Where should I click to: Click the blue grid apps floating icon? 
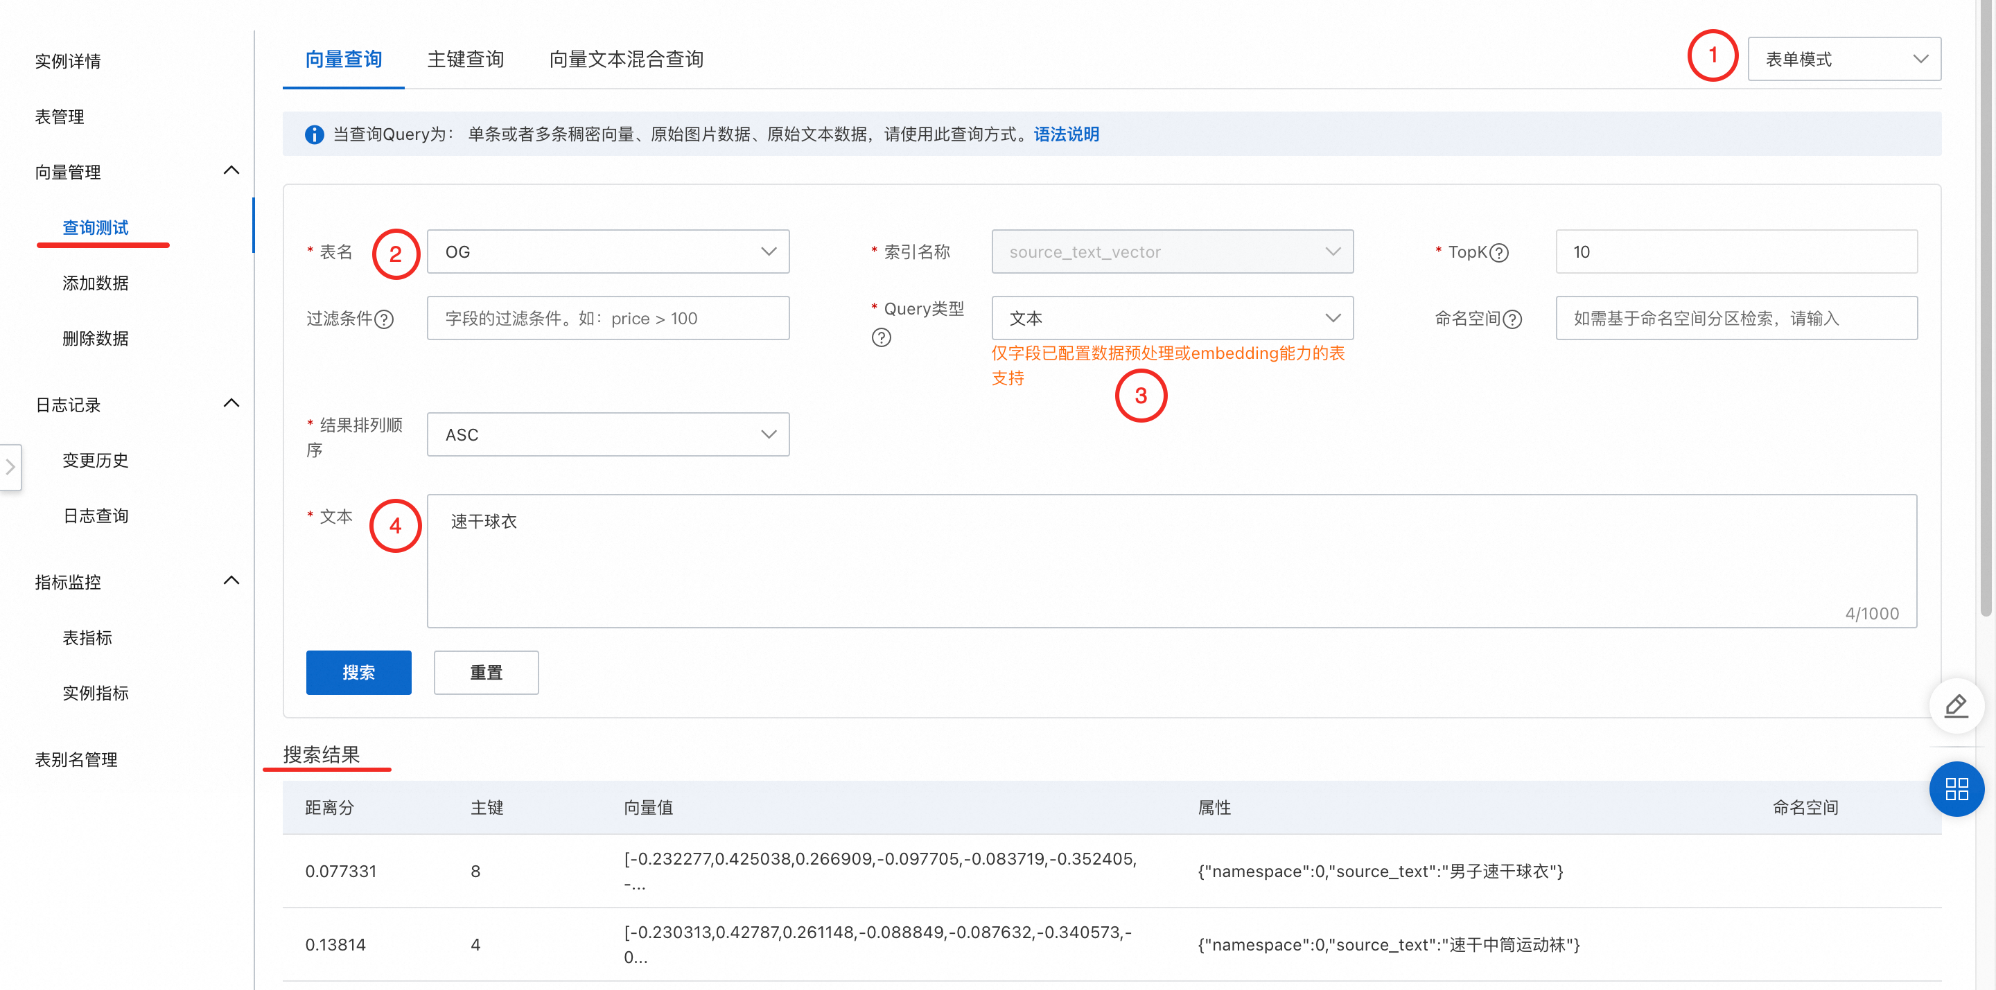pyautogui.click(x=1956, y=788)
